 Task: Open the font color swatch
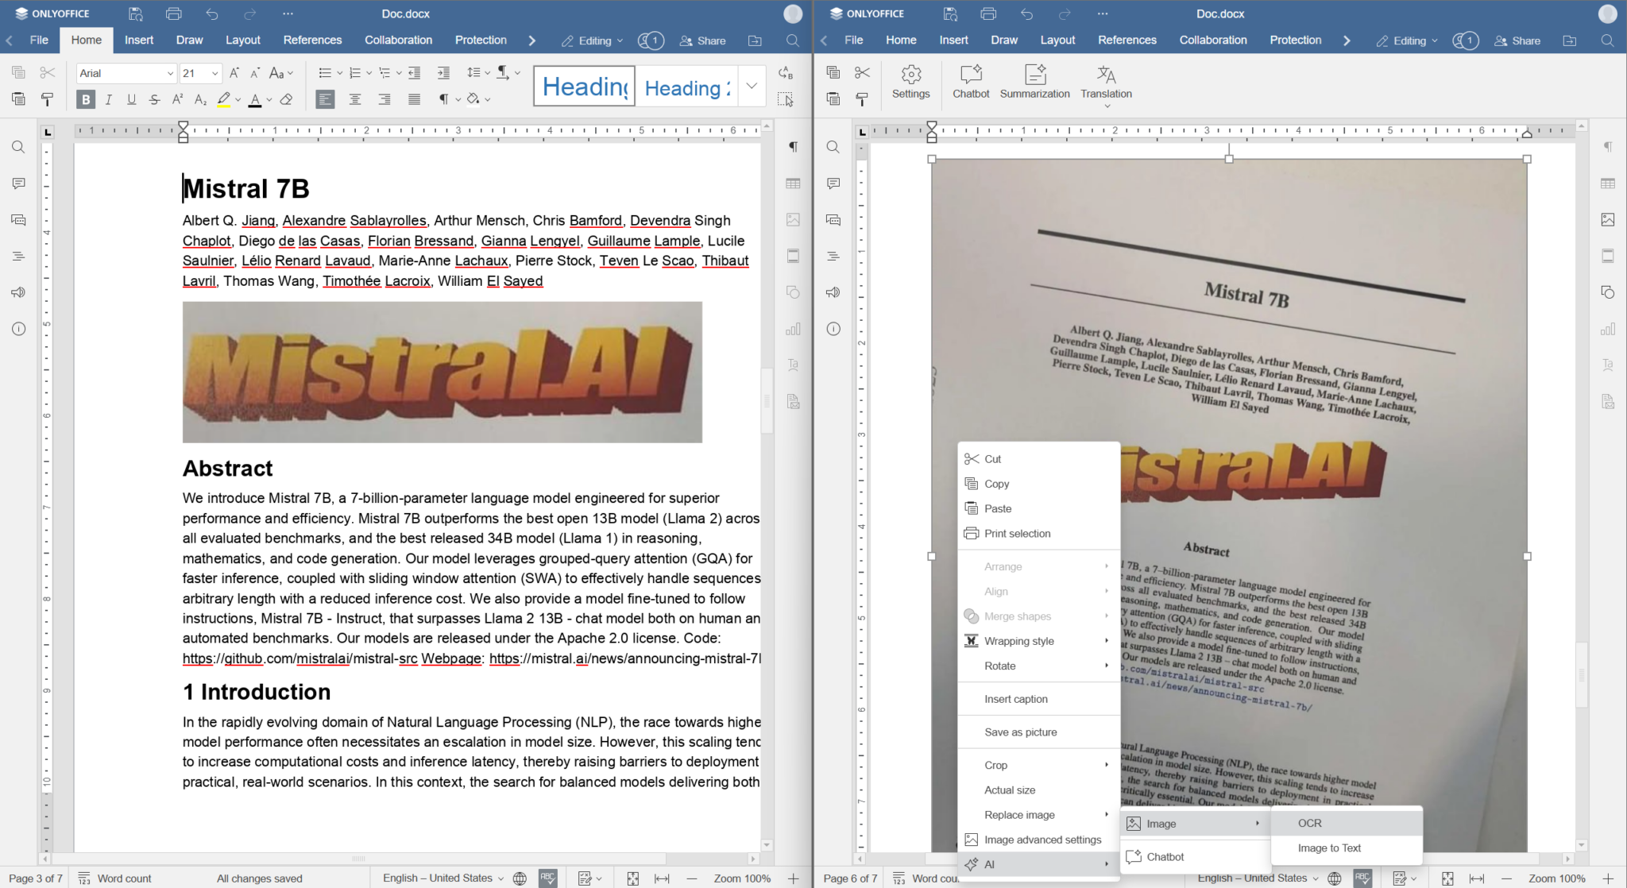tap(268, 98)
